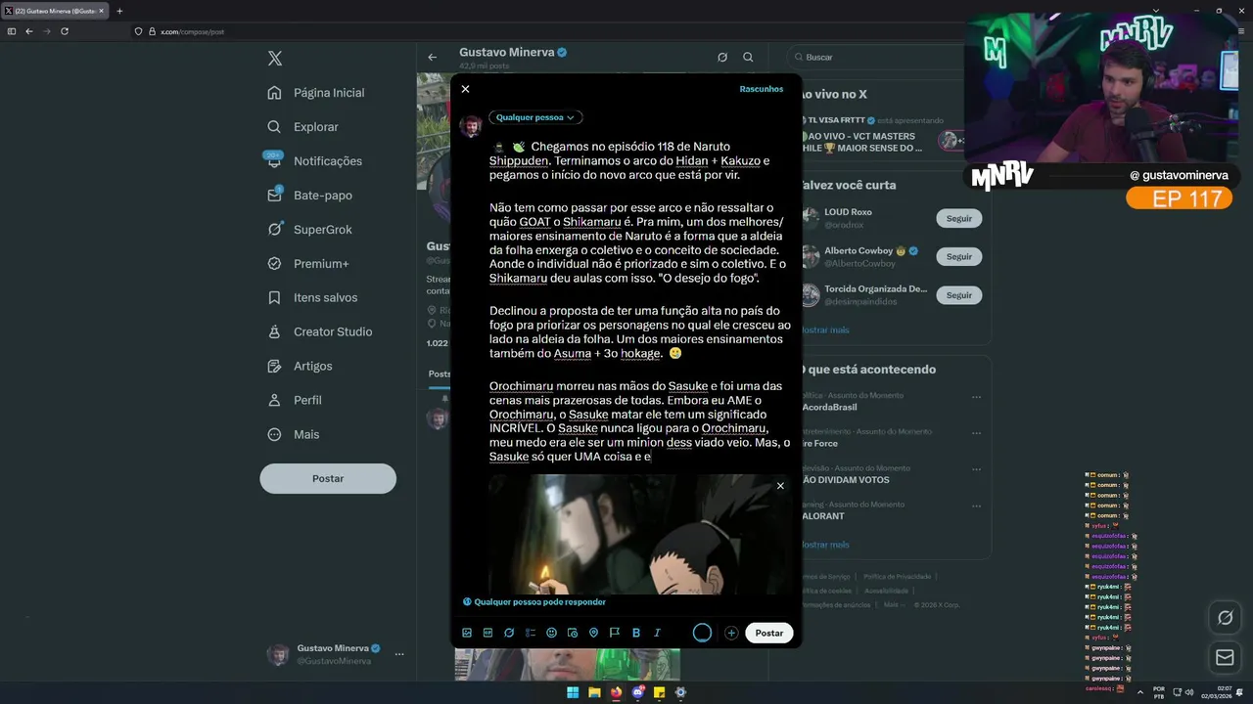Viewport: 1253px width, 704px height.
Task: Click the Postar button in the dialog
Action: point(769,633)
